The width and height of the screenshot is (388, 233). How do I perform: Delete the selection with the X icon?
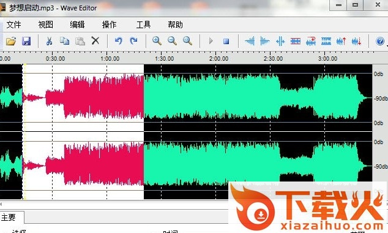pyautogui.click(x=95, y=40)
